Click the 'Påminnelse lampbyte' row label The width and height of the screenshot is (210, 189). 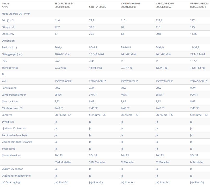tap(15, 135)
